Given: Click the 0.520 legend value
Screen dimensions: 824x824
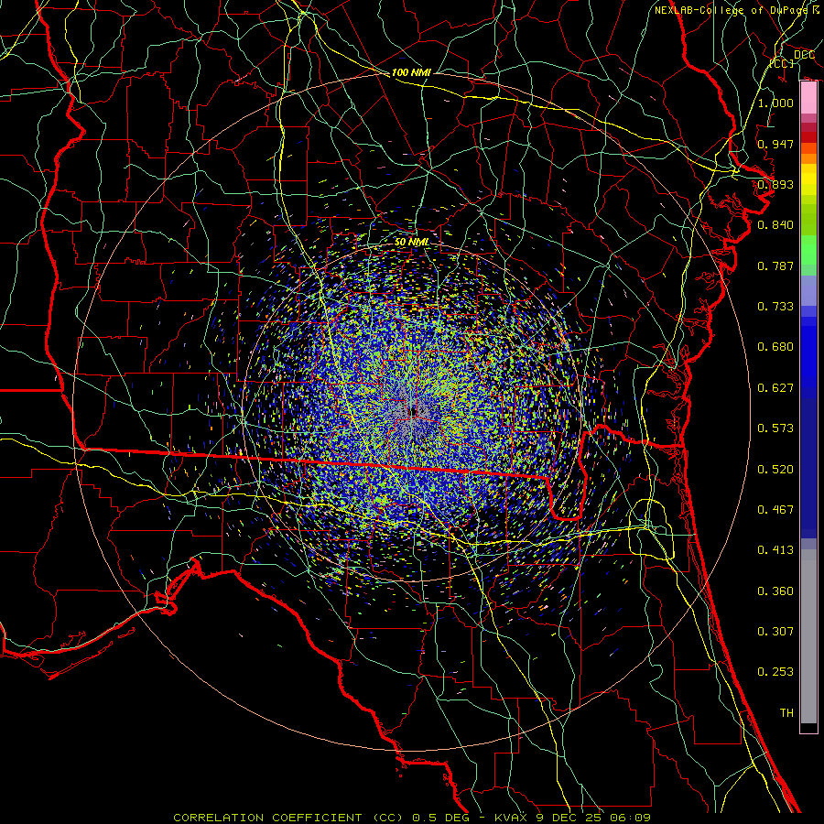Looking at the screenshot, I should [x=775, y=470].
